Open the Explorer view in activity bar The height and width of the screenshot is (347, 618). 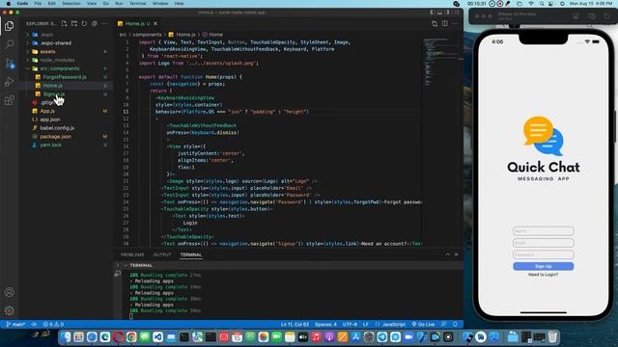[10, 26]
